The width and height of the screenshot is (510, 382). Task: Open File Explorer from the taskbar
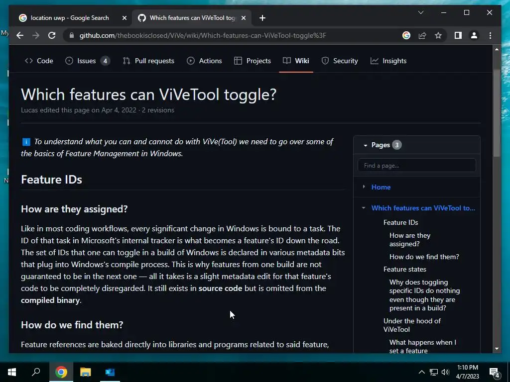(86, 372)
